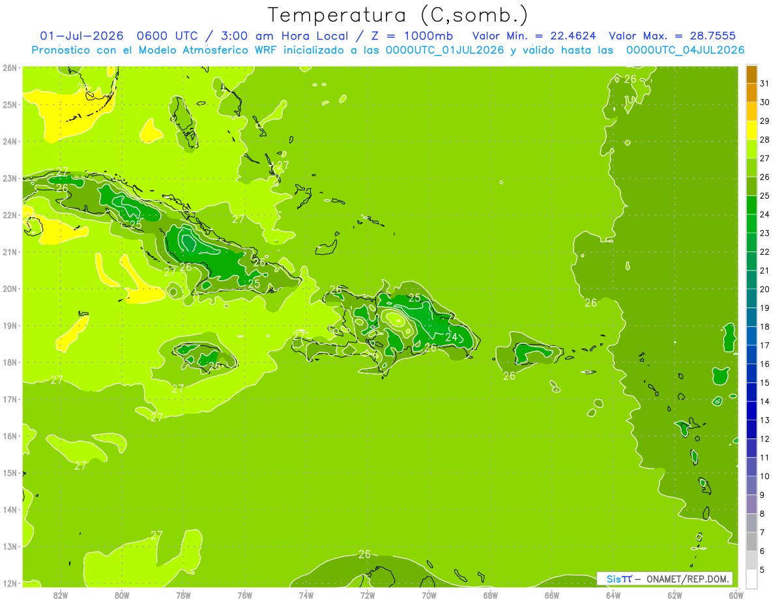
Task: Click the '70W' longitude axis label
Action: (429, 595)
